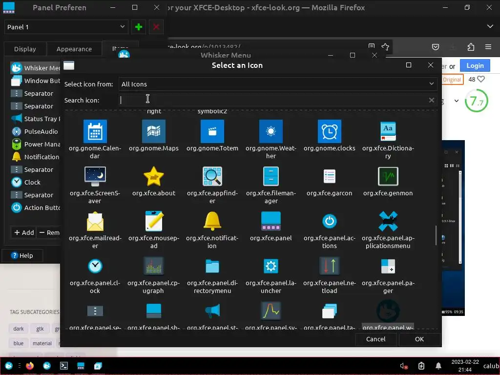Save to Pocket in the Firefox toolbar
This screenshot has height=375, width=500.
[436, 47]
